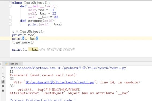Click the console output line '11'
This screenshot has width=152, height=101.
pos(12,72)
